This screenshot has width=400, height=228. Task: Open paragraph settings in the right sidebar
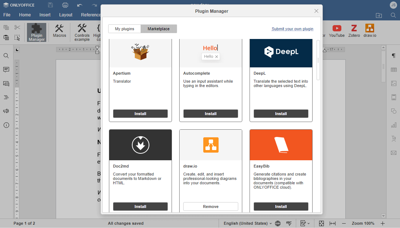tap(393, 56)
